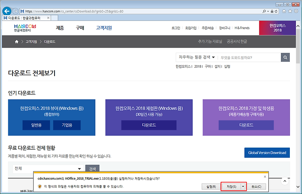Click the refresh icon in address bar

tap(276, 11)
